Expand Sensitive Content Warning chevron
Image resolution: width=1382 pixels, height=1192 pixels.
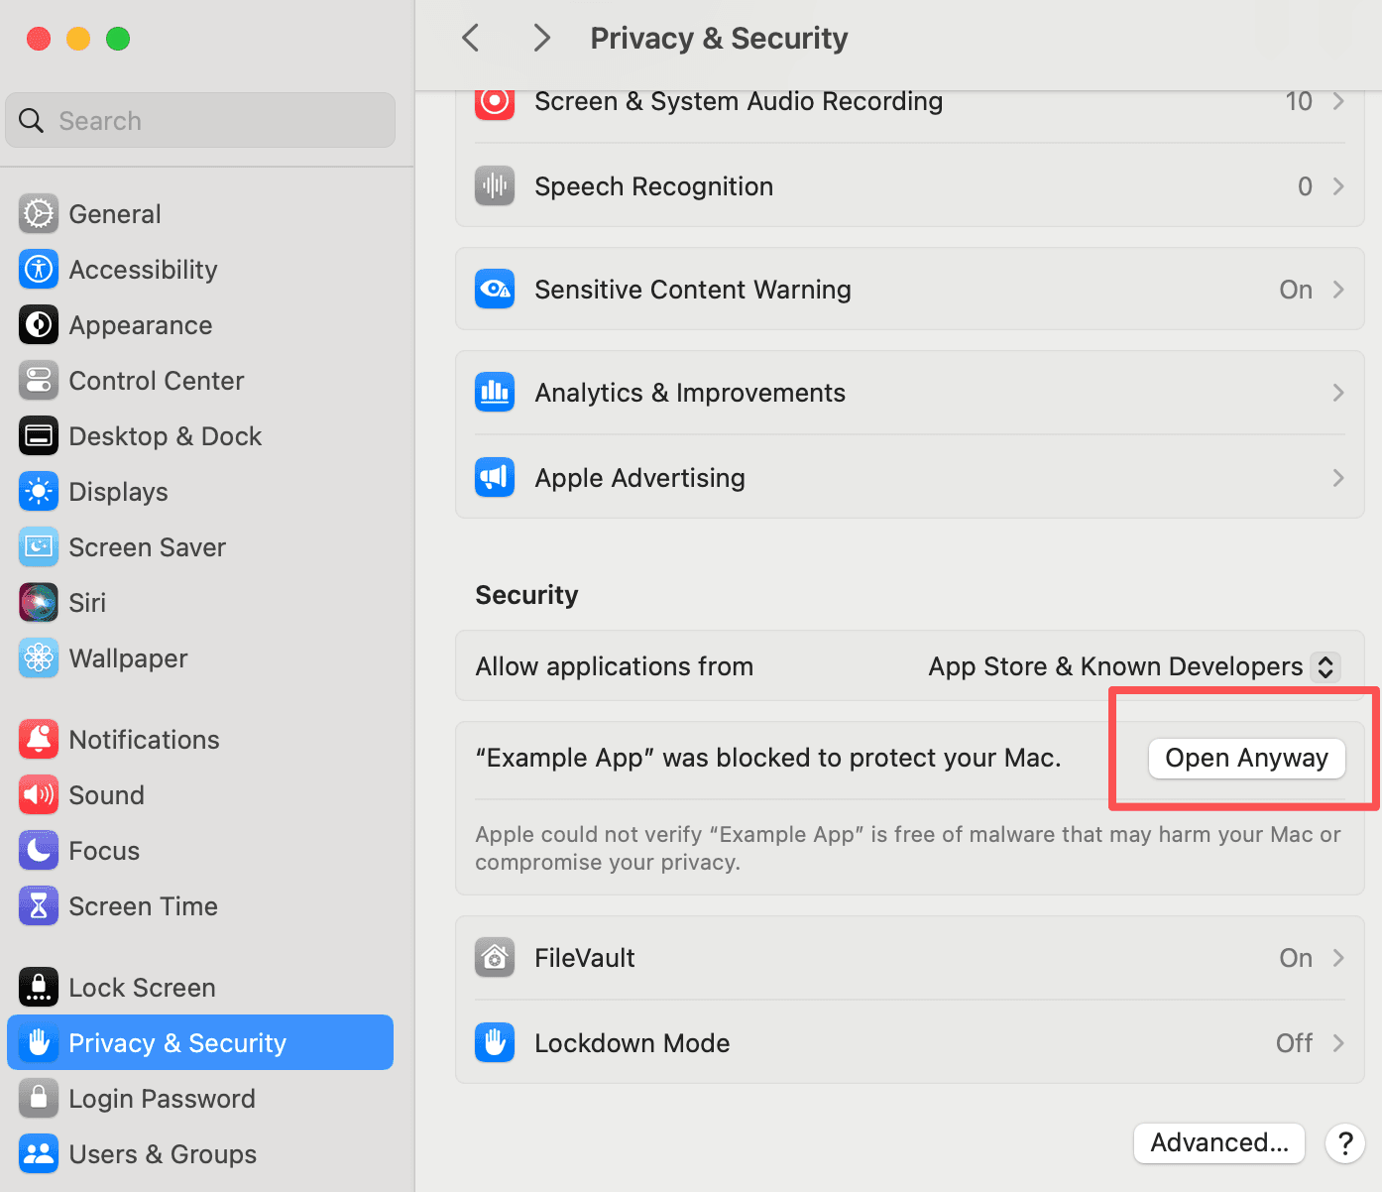pos(1338,290)
